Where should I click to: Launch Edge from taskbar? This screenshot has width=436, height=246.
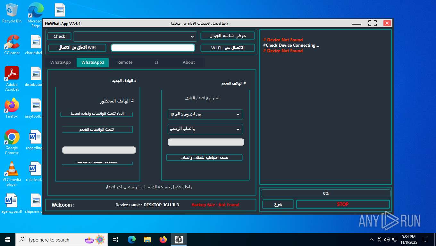click(132, 240)
